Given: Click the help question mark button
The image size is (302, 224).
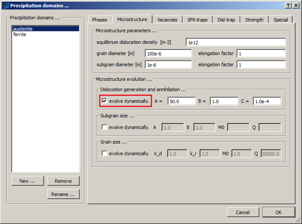Looking at the screenshot, I should pyautogui.click(x=288, y=6).
